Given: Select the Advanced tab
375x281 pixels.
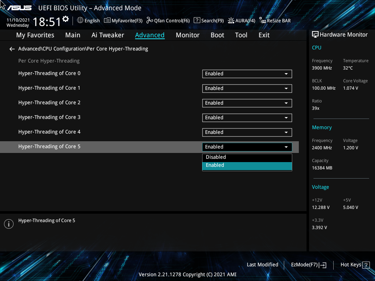Looking at the screenshot, I should tap(150, 35).
